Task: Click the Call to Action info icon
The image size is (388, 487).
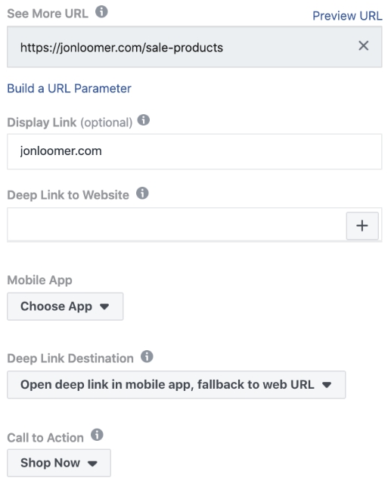Action: pos(97,435)
